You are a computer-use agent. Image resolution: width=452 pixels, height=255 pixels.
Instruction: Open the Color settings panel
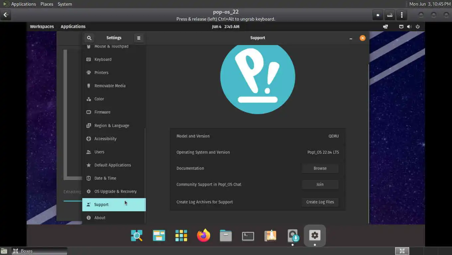point(114,99)
